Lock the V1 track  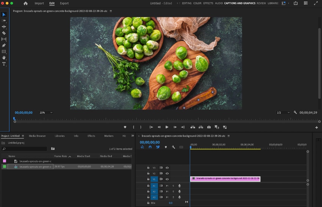tap(148, 179)
